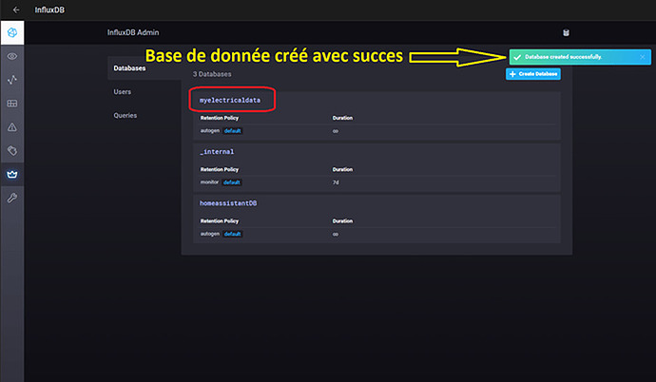
Task: Open Dashboards grid icon
Action: click(x=12, y=104)
